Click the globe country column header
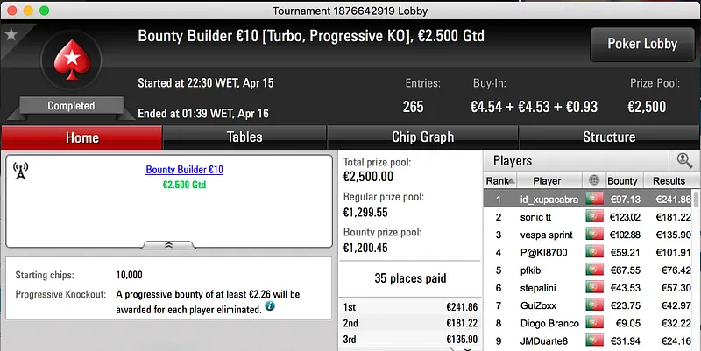The height and width of the screenshot is (351, 701). (x=596, y=180)
